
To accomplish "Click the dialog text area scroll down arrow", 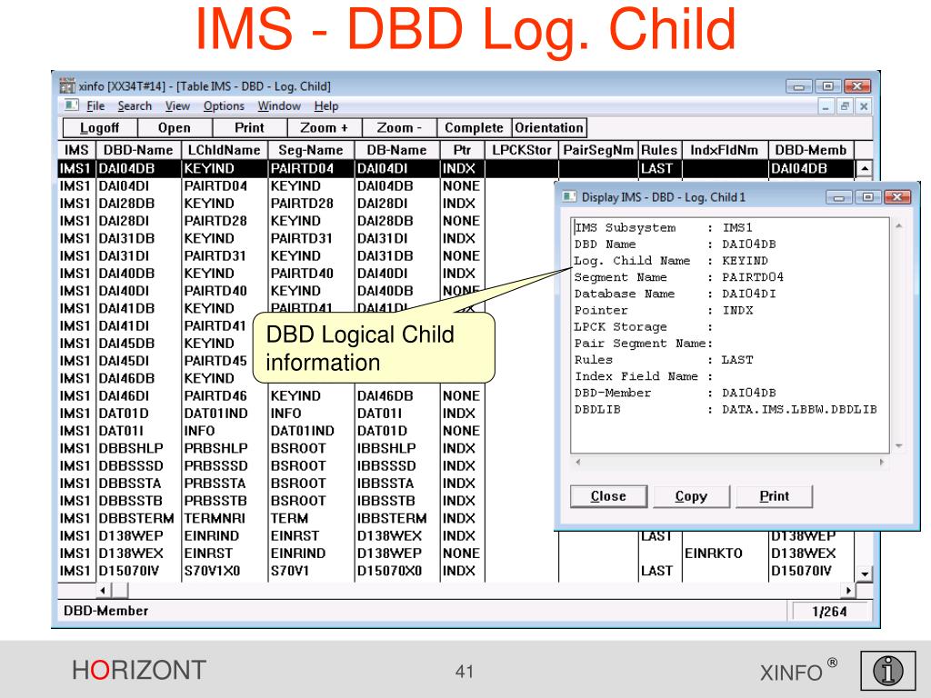I will pyautogui.click(x=898, y=445).
